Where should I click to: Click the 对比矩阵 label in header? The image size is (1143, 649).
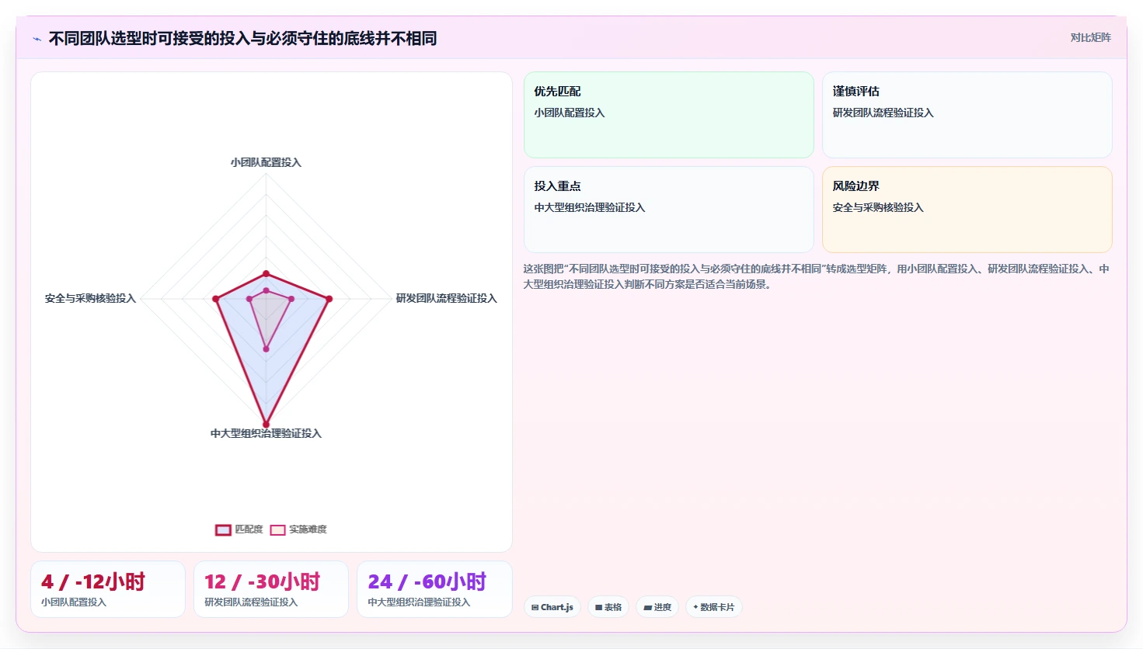(x=1090, y=37)
